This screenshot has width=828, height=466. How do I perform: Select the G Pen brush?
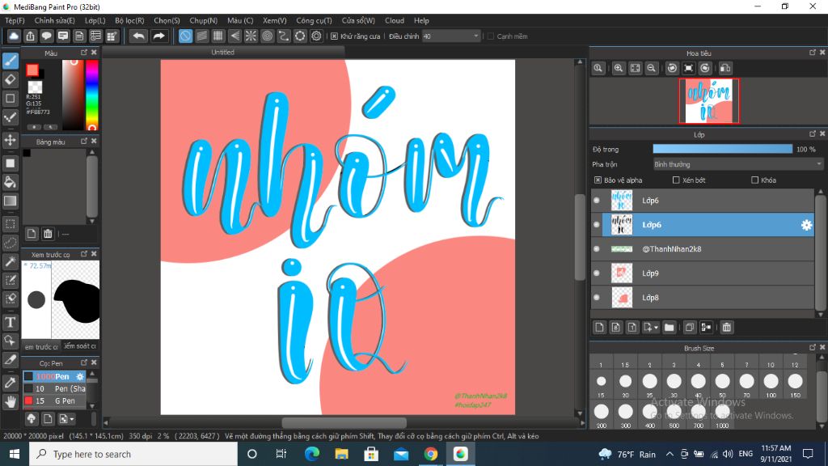coord(54,400)
